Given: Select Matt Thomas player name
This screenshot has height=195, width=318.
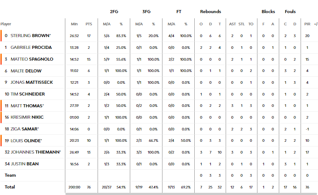Looking at the screenshot, I should click(x=27, y=106).
